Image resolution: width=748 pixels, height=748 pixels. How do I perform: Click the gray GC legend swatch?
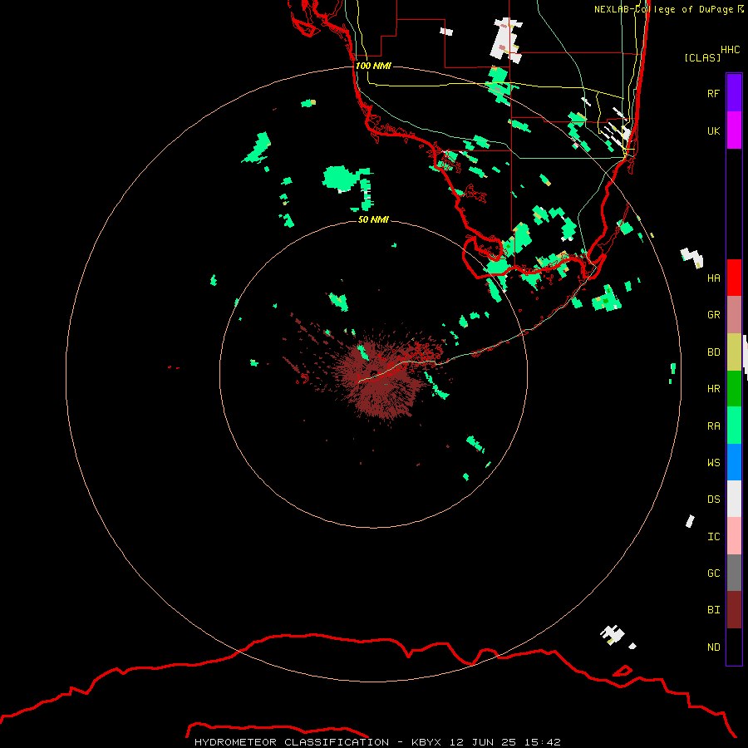pyautogui.click(x=734, y=573)
